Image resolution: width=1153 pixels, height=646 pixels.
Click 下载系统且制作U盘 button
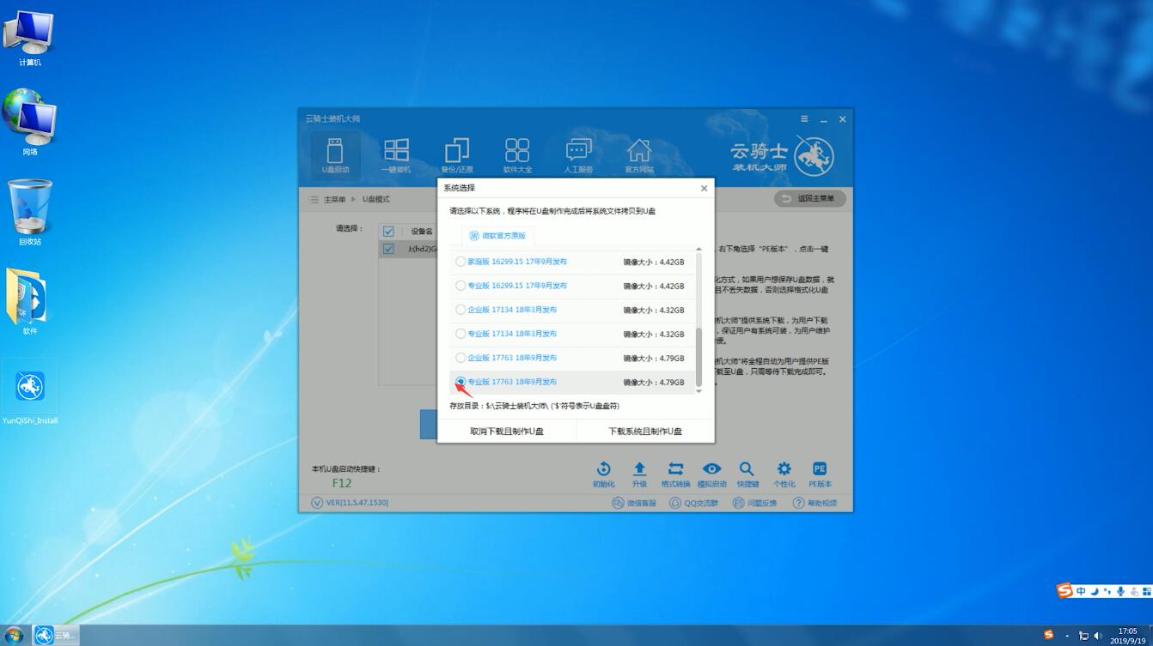click(645, 432)
